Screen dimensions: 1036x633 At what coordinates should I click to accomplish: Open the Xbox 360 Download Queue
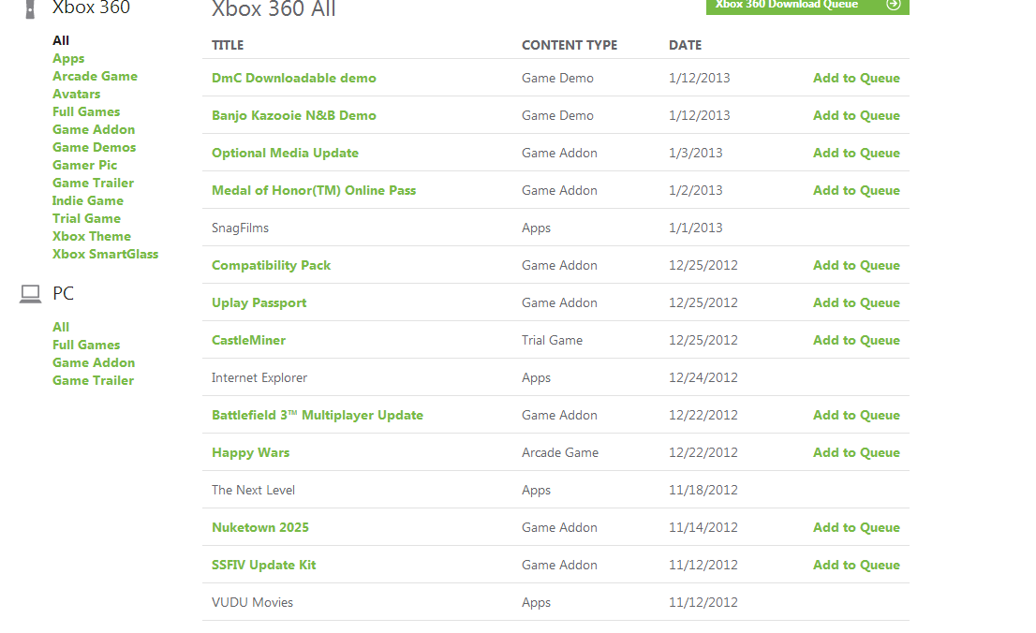coord(807,6)
